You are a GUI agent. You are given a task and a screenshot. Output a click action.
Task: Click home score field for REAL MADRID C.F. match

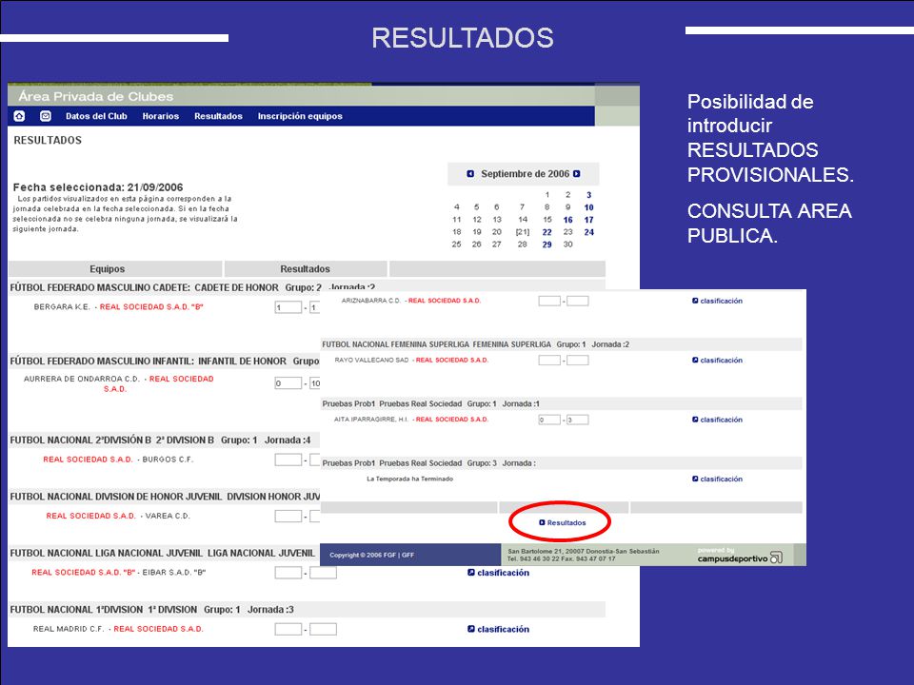click(288, 629)
